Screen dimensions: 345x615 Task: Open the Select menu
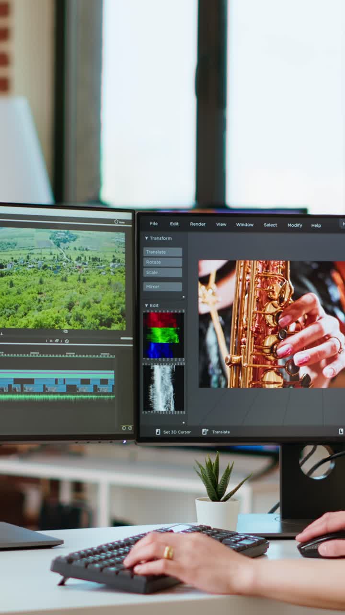tap(270, 225)
